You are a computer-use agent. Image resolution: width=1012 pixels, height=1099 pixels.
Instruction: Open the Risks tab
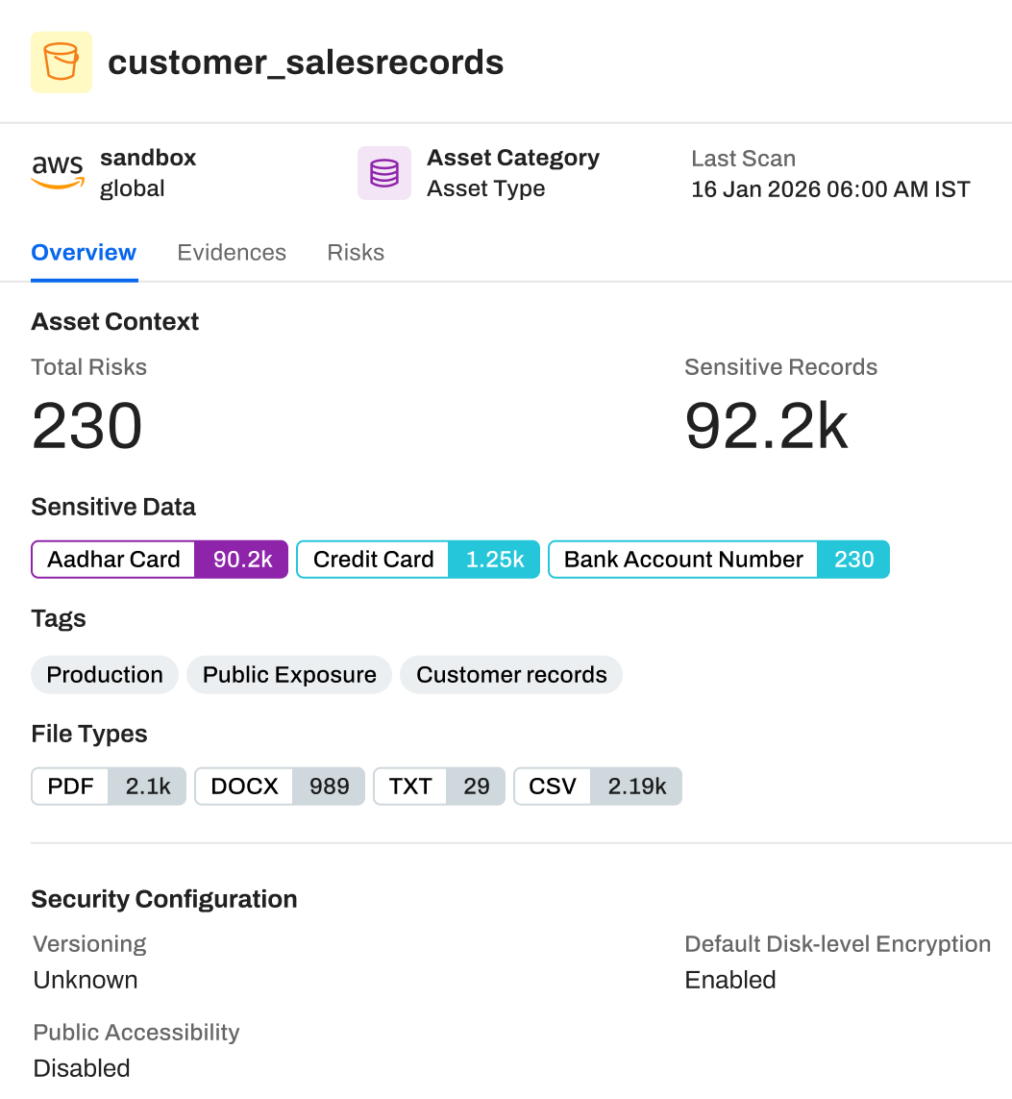pyautogui.click(x=355, y=252)
